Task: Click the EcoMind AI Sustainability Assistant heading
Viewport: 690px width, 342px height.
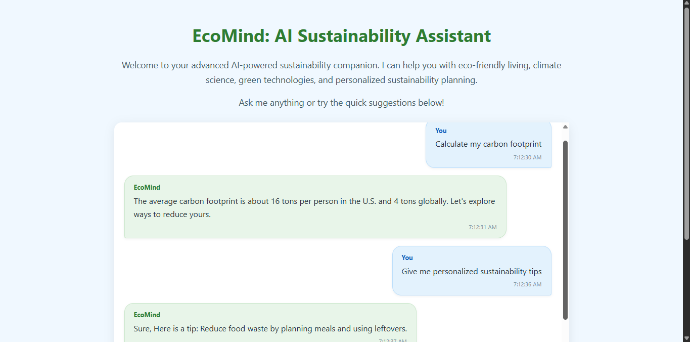Action: coord(341,36)
